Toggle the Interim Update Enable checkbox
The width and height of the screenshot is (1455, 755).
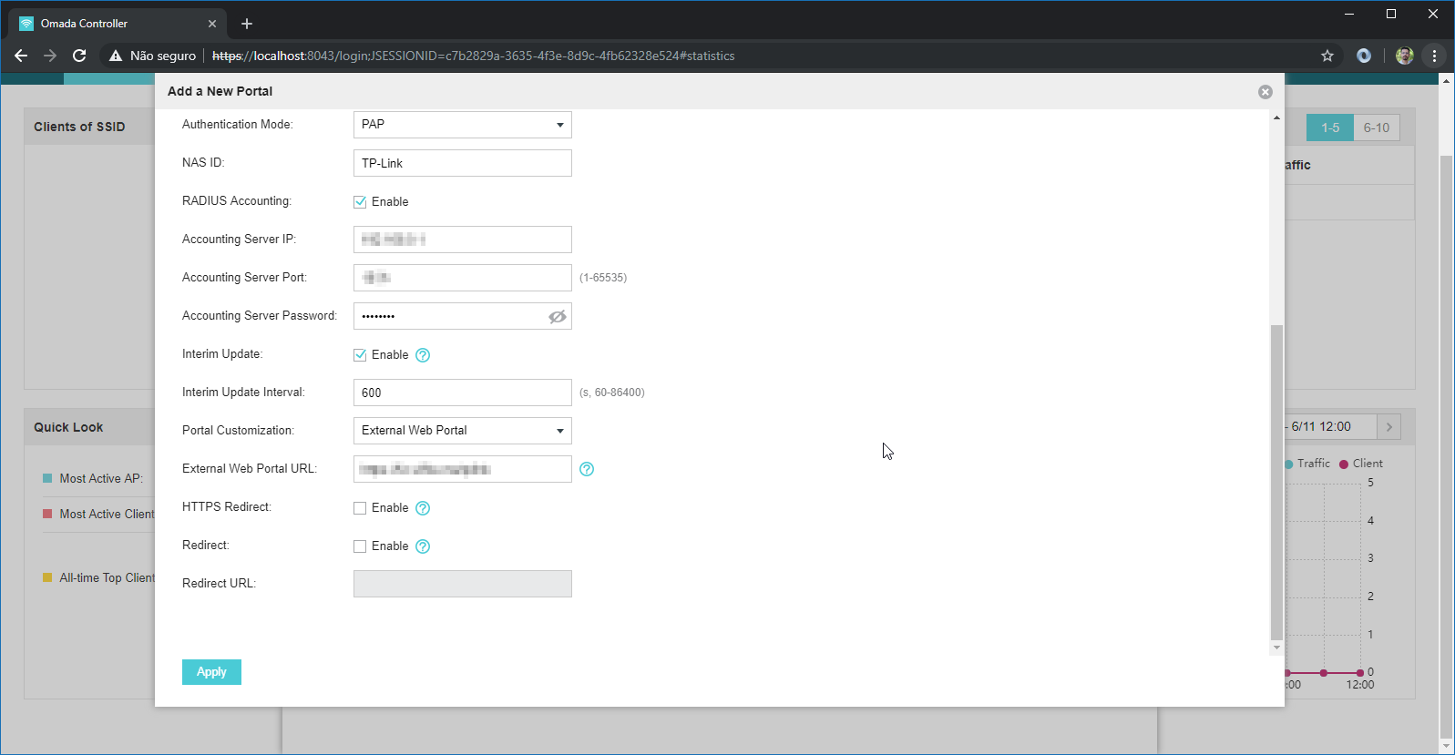point(360,355)
